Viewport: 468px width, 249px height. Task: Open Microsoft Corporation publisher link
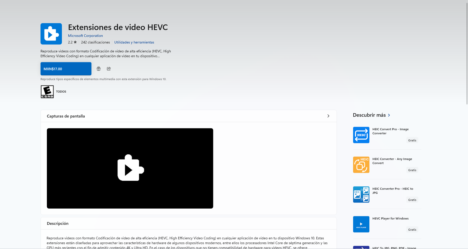[x=85, y=36]
